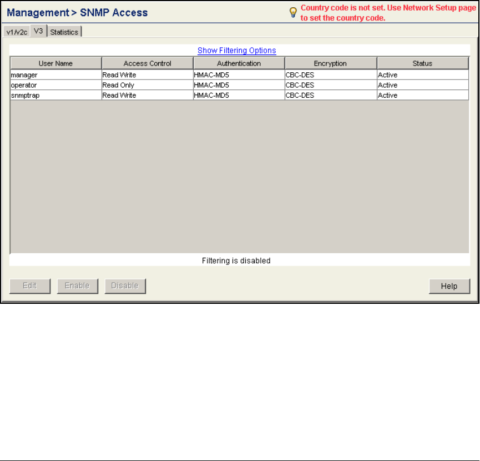This screenshot has width=480, height=461.
Task: Sort by Encryption column header
Action: click(x=331, y=63)
